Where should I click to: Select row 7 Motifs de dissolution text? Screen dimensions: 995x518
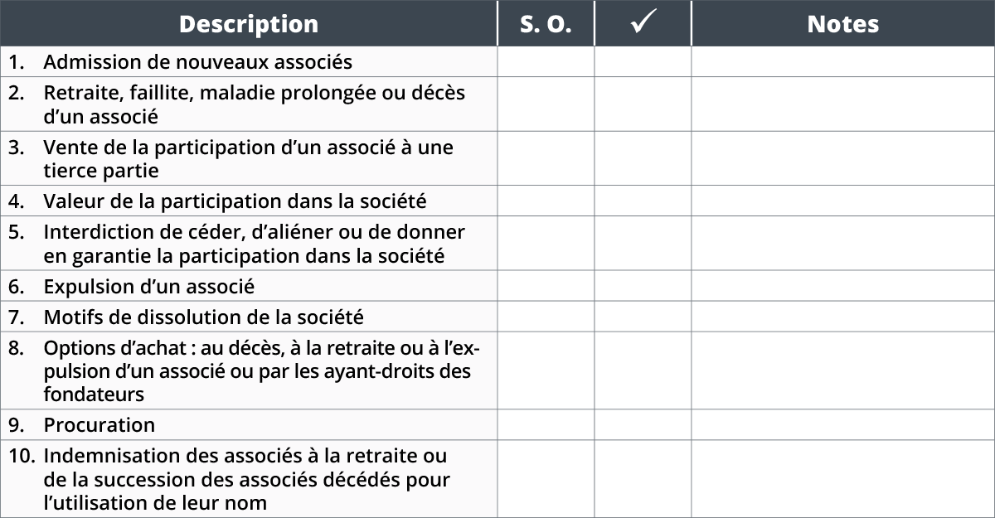[203, 317]
